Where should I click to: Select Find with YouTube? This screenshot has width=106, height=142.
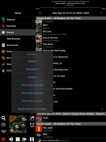tap(32, 85)
